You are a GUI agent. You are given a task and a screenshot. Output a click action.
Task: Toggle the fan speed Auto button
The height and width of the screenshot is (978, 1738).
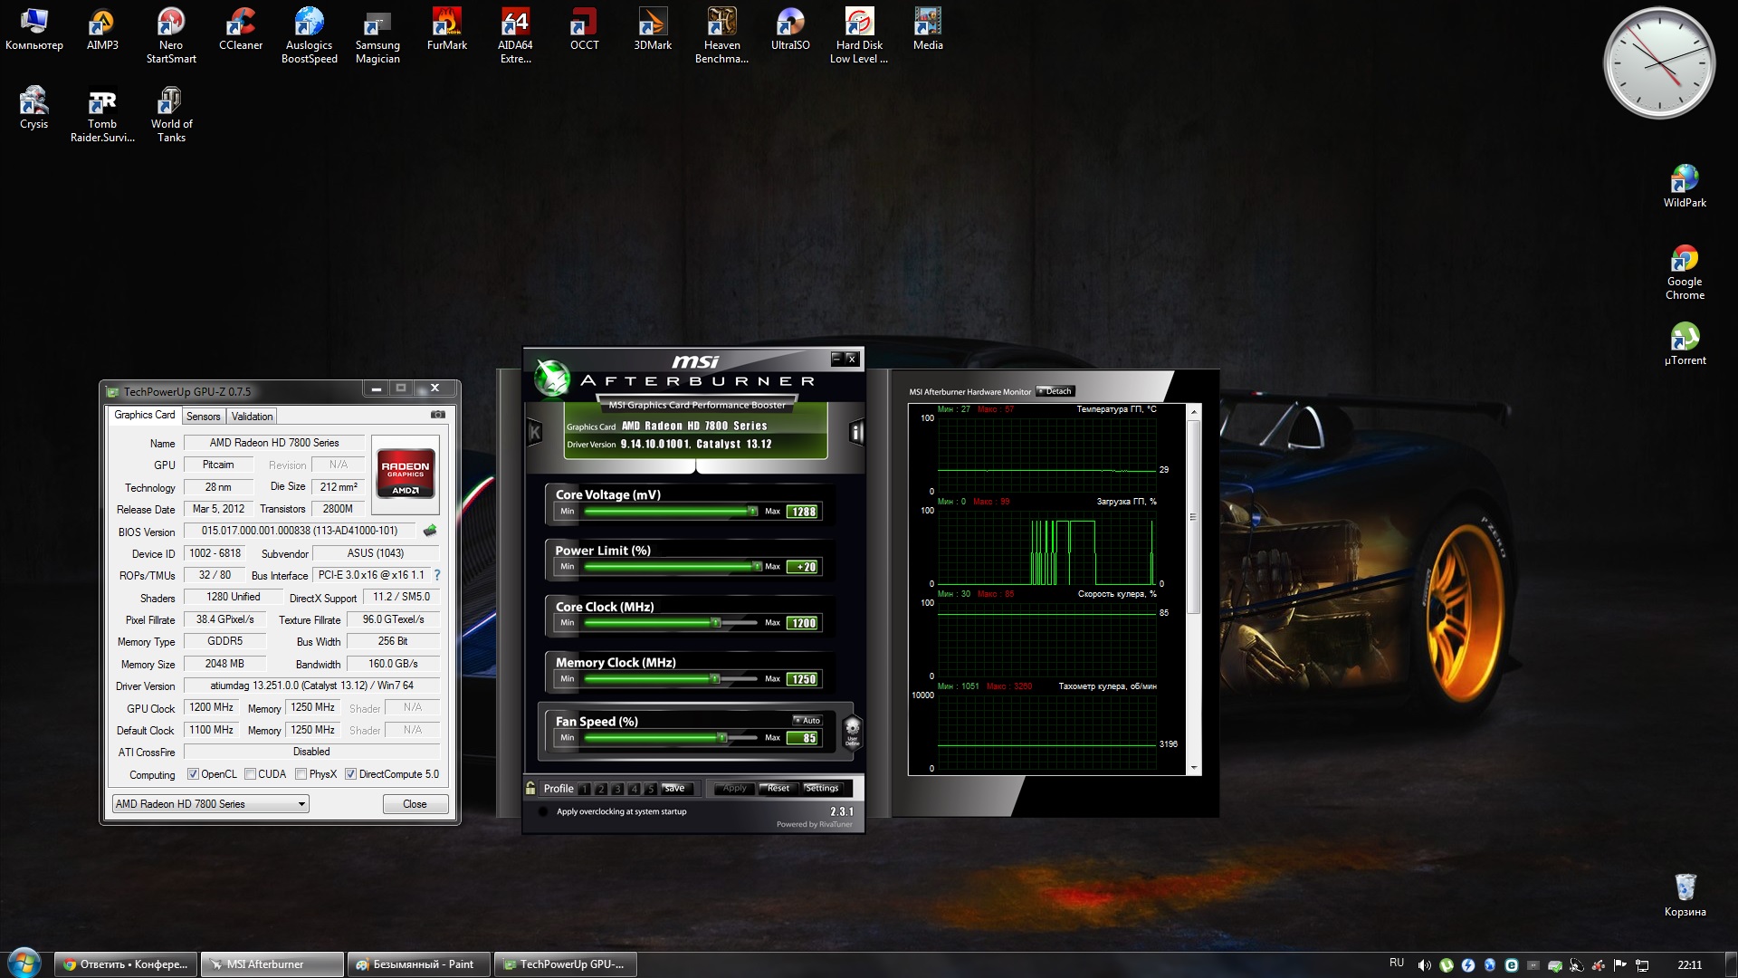pyautogui.click(x=807, y=721)
